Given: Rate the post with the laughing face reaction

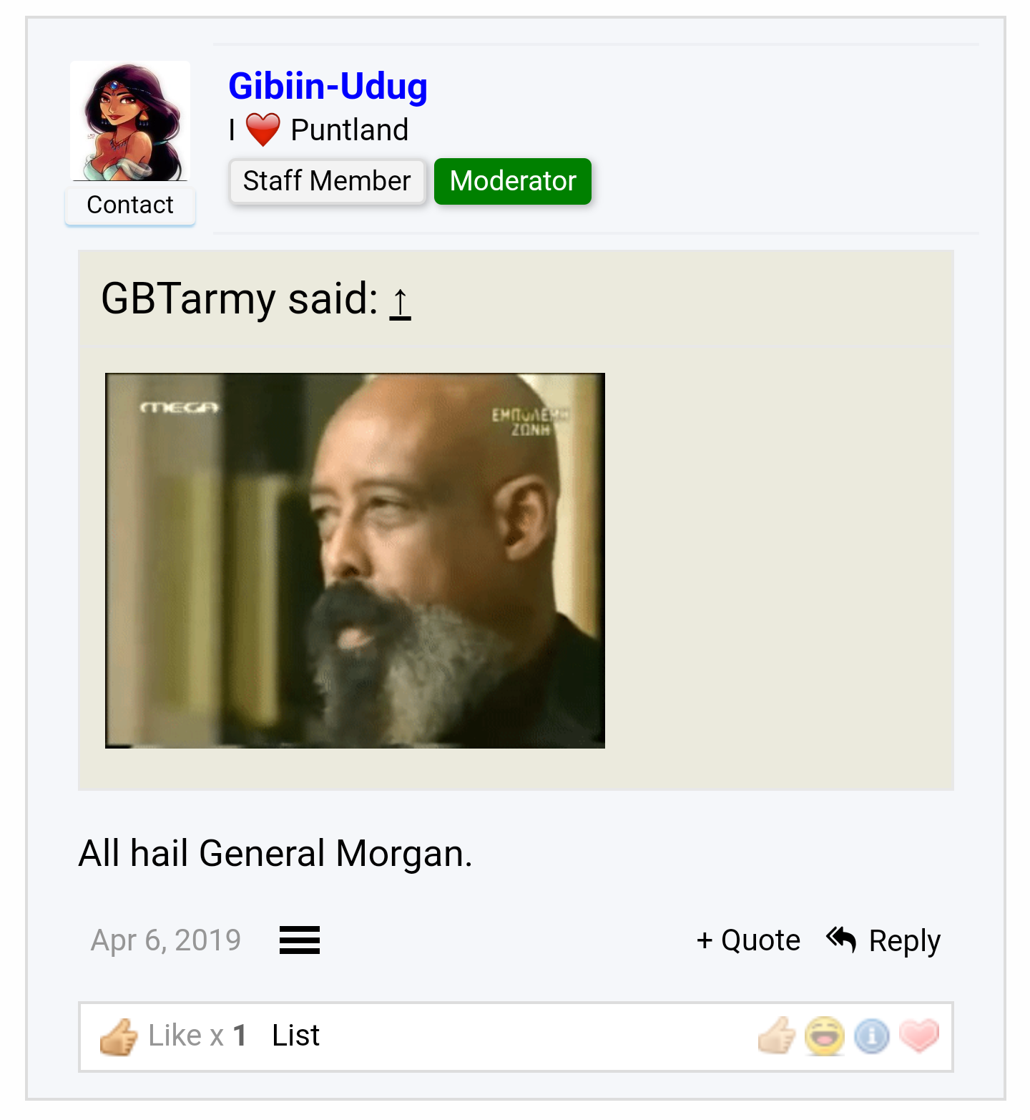Looking at the screenshot, I should (824, 1036).
